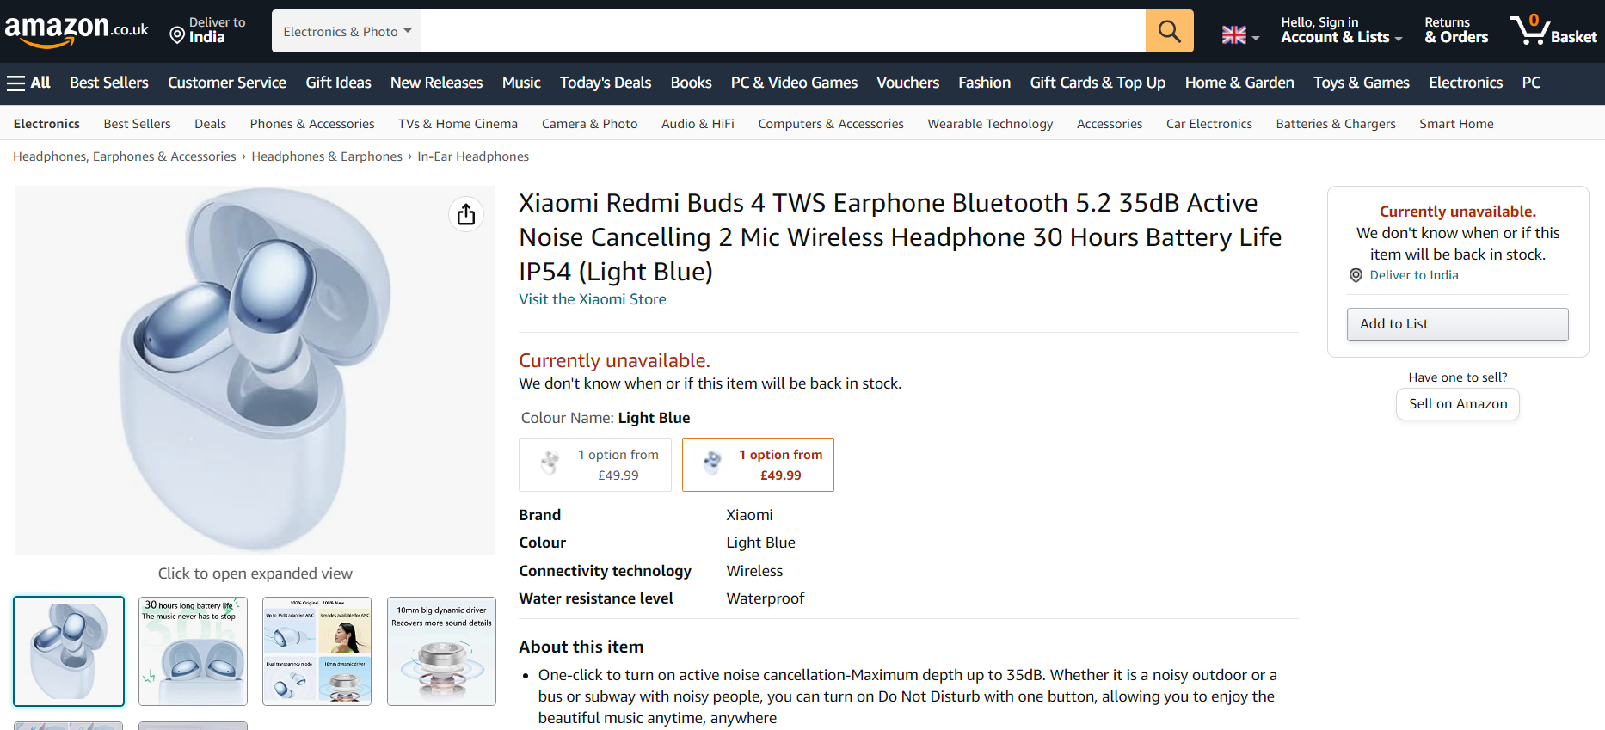Open Today's Deals in navigation bar
The height and width of the screenshot is (730, 1605).
(x=605, y=83)
